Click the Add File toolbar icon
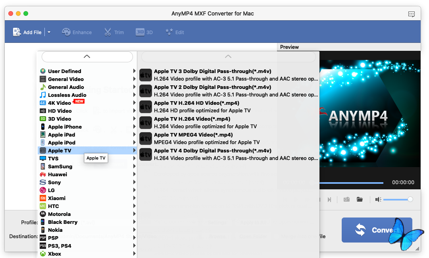Viewport: 429px width, 258px height. tap(17, 32)
